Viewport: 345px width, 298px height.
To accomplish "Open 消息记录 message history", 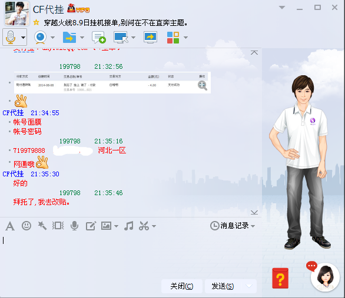I will tap(230, 226).
